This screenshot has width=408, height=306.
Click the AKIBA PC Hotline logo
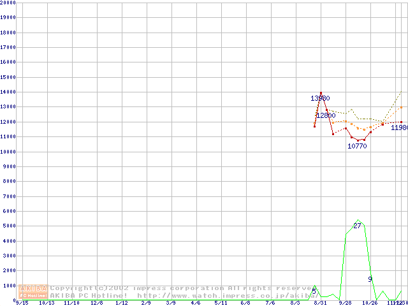tap(33, 291)
